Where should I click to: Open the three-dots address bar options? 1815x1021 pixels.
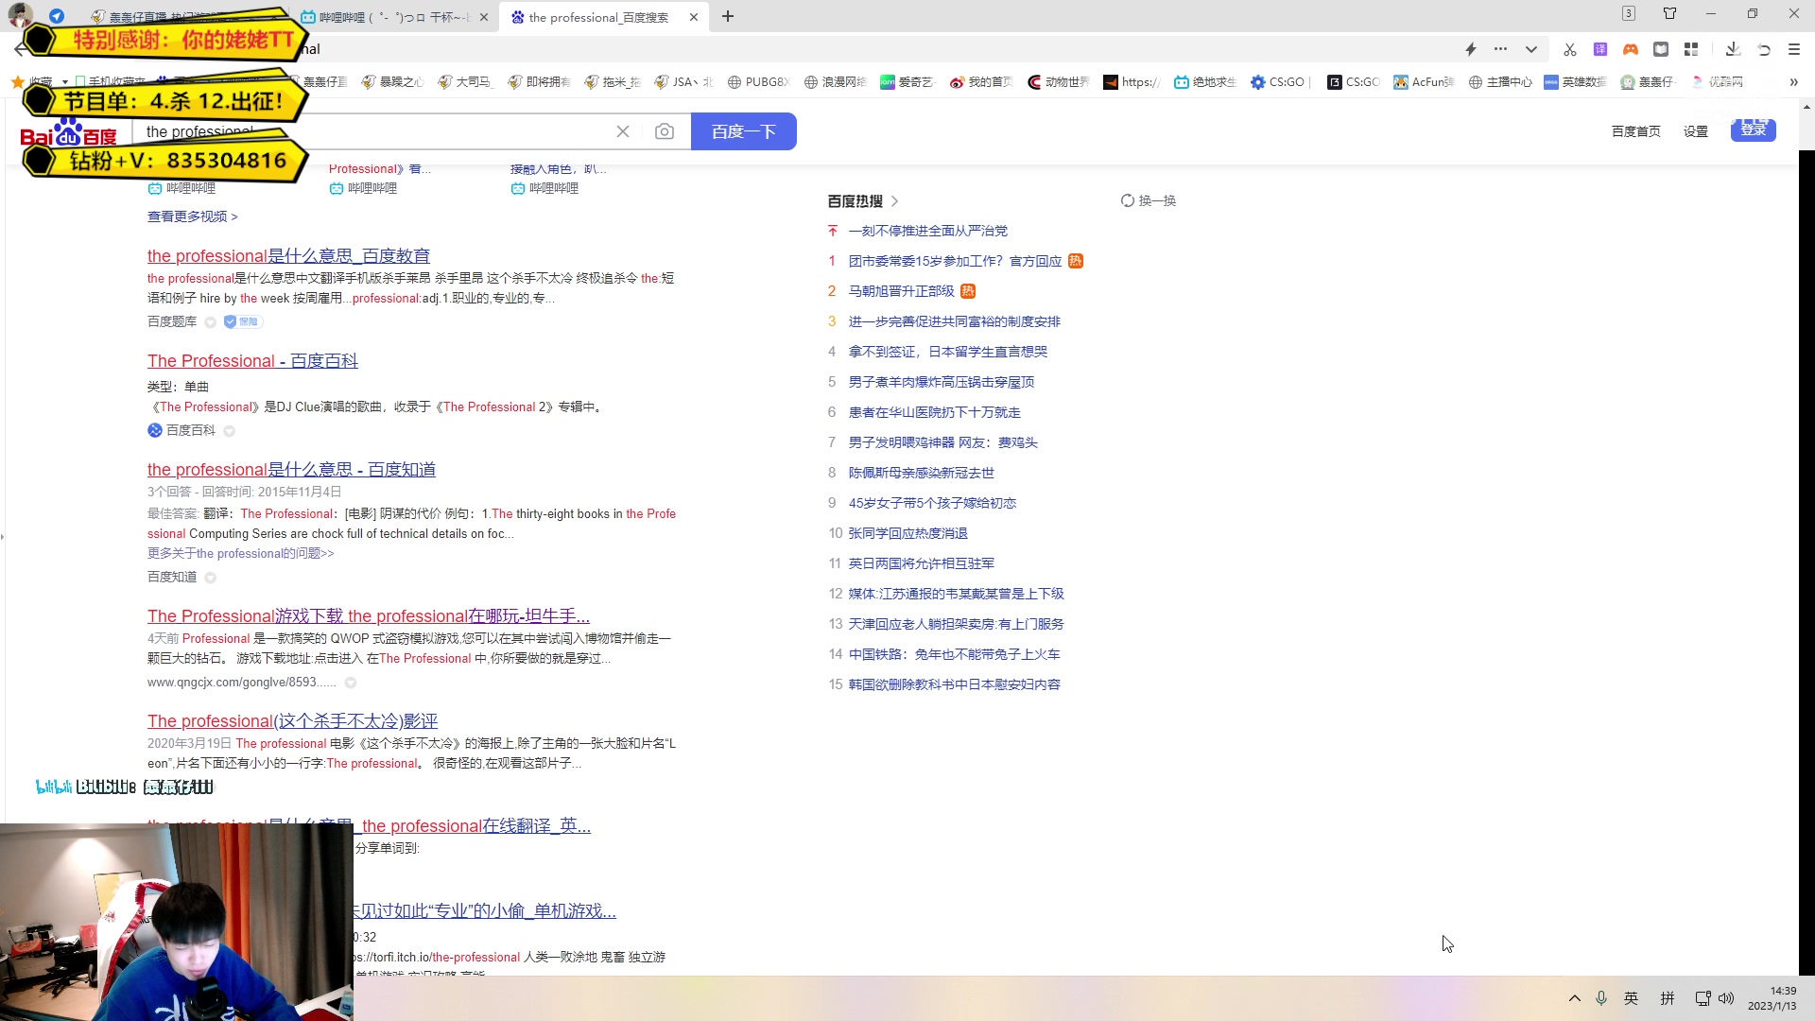[x=1500, y=49]
